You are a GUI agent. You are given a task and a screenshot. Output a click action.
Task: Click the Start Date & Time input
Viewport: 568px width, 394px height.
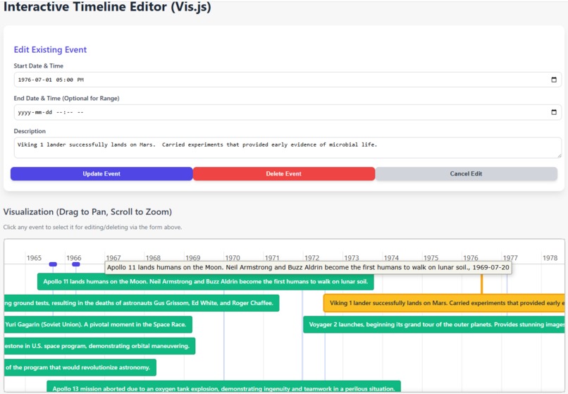coord(288,80)
